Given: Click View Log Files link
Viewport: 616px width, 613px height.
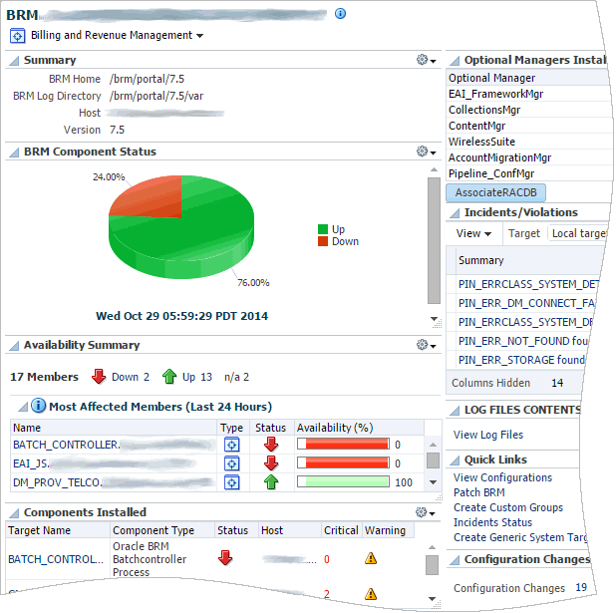Looking at the screenshot, I should pyautogui.click(x=488, y=435).
